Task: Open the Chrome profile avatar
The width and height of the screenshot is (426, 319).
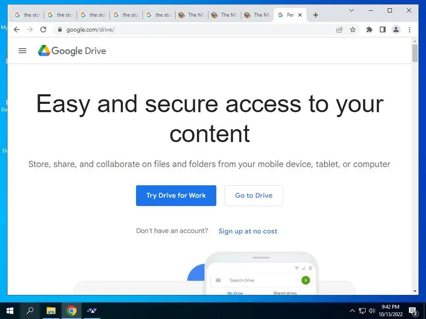Action: coord(396,29)
